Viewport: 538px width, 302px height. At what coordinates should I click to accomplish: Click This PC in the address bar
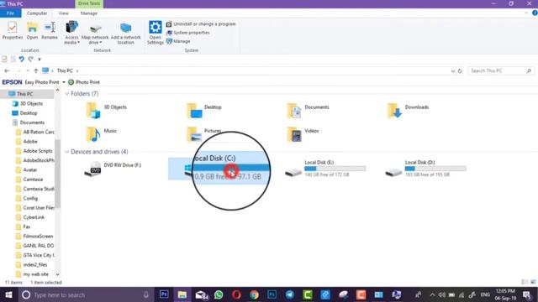point(65,70)
